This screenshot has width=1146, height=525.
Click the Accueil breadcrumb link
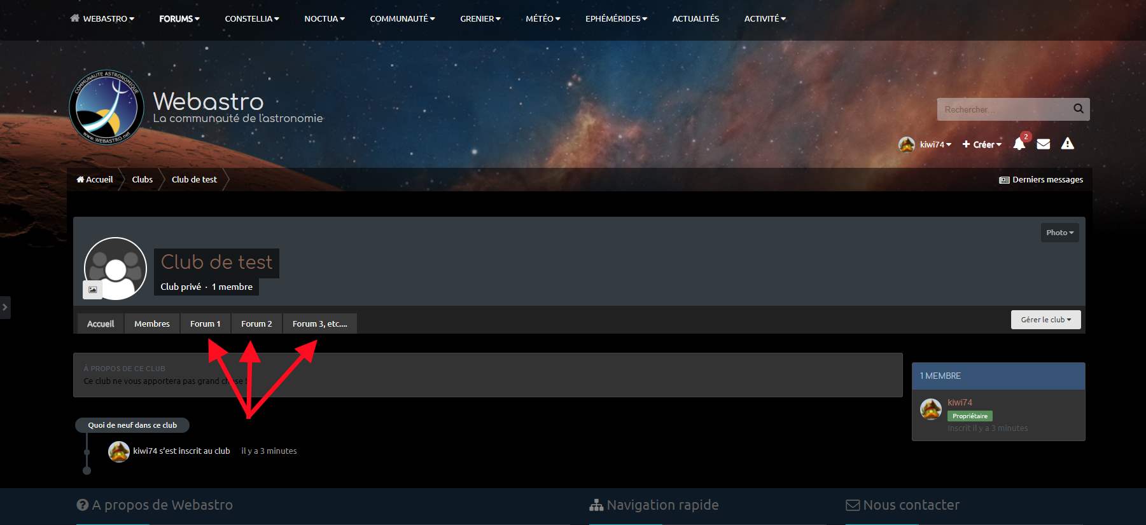coord(95,179)
